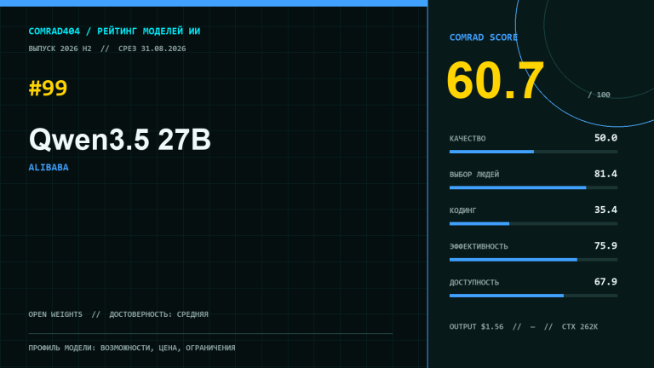654x368 pixels.
Task: Click the КАЧЕСТВО metric label
Action: tap(468, 139)
